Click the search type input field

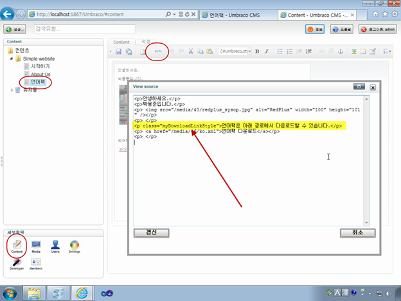[85, 29]
